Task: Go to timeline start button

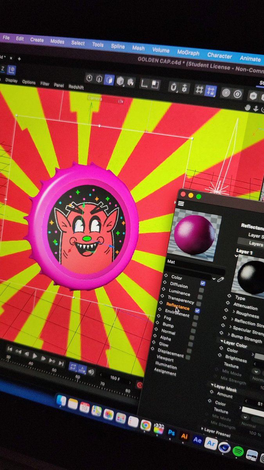Action: tap(10, 349)
